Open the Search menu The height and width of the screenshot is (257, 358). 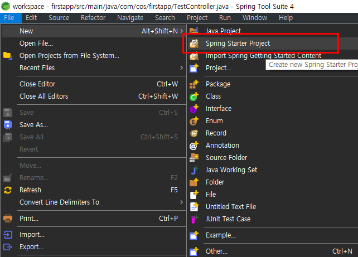[165, 18]
